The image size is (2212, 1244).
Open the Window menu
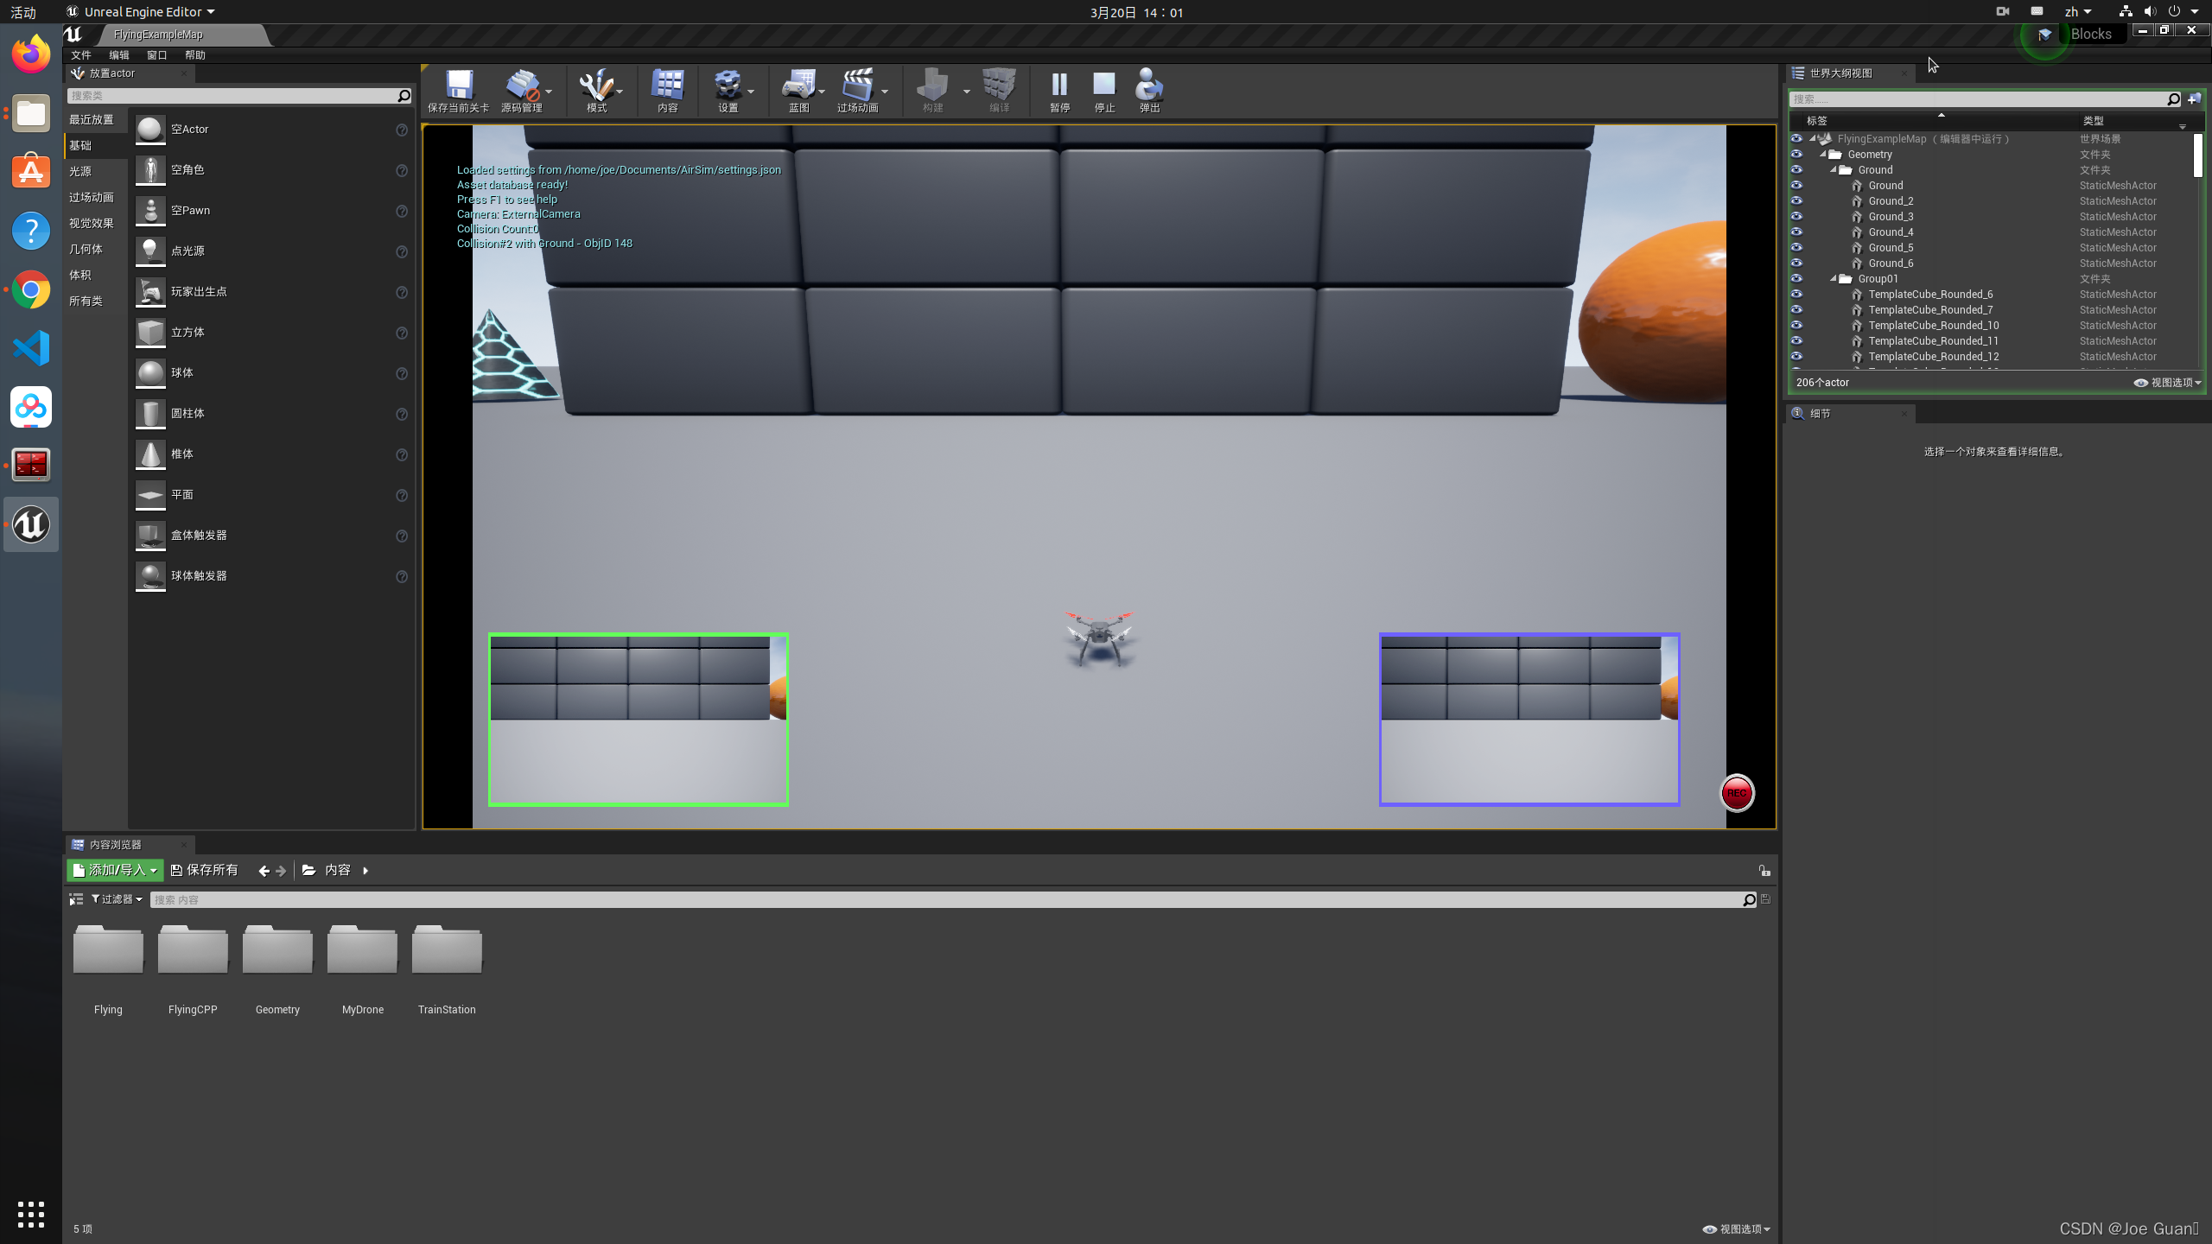(156, 55)
